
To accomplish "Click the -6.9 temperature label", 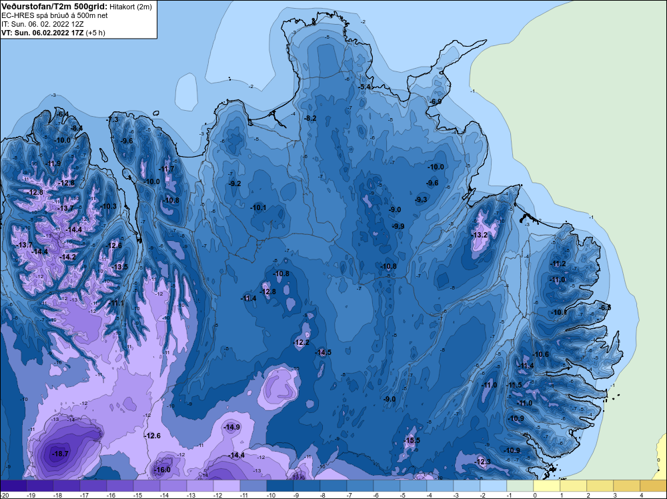I will (x=435, y=101).
